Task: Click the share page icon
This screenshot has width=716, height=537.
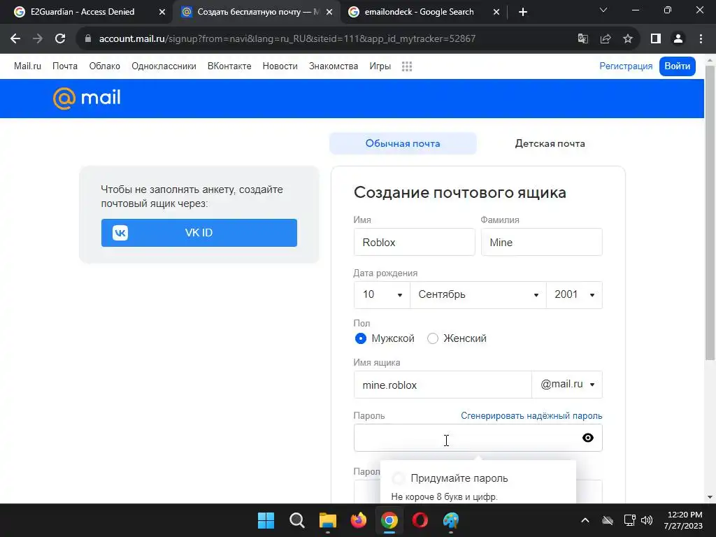Action: [606, 39]
